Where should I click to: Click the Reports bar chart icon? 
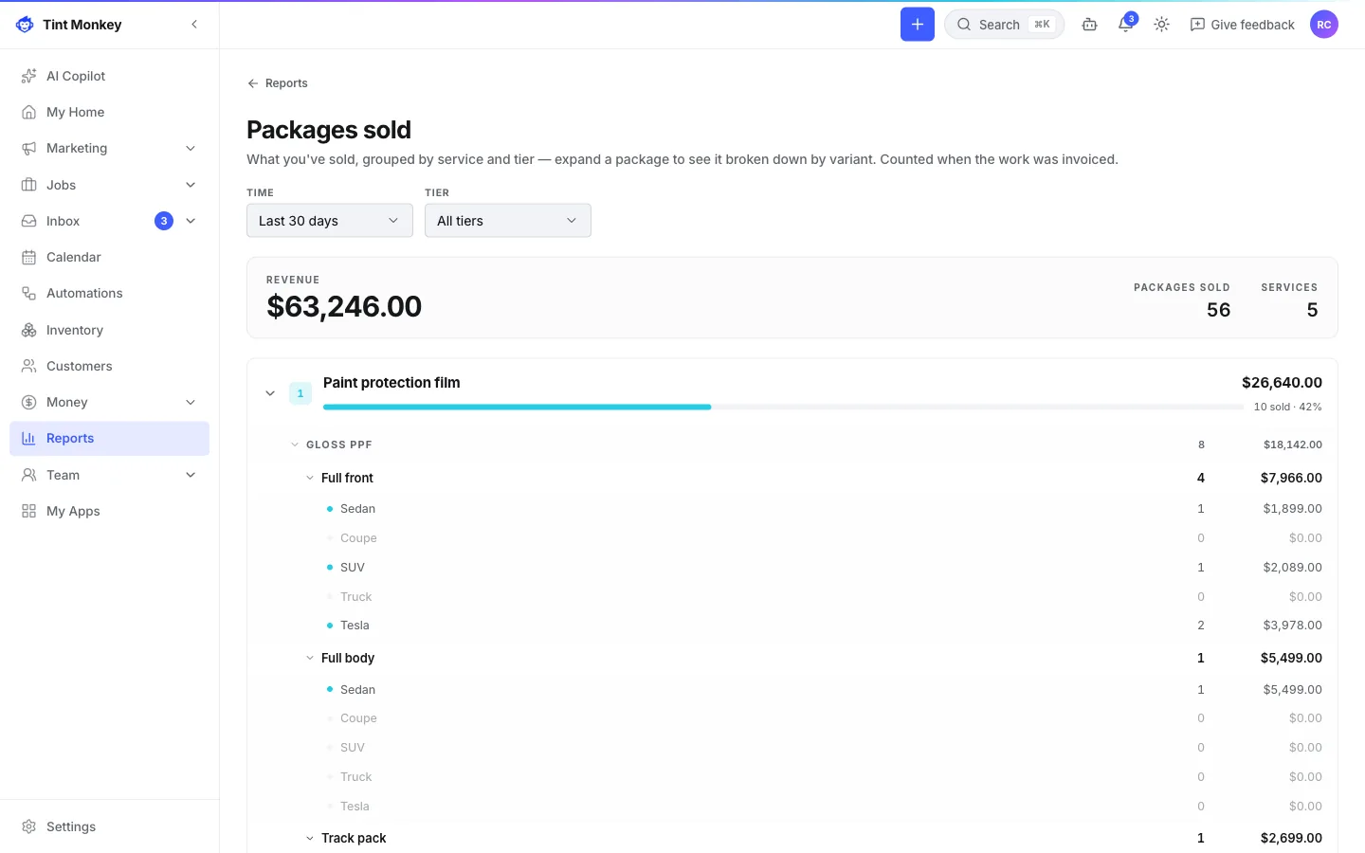point(29,438)
